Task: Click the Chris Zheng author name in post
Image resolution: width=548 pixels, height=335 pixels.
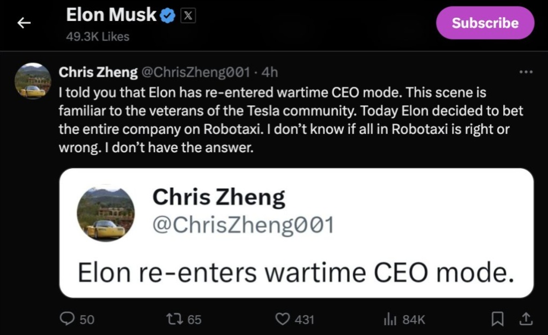Action: 98,72
